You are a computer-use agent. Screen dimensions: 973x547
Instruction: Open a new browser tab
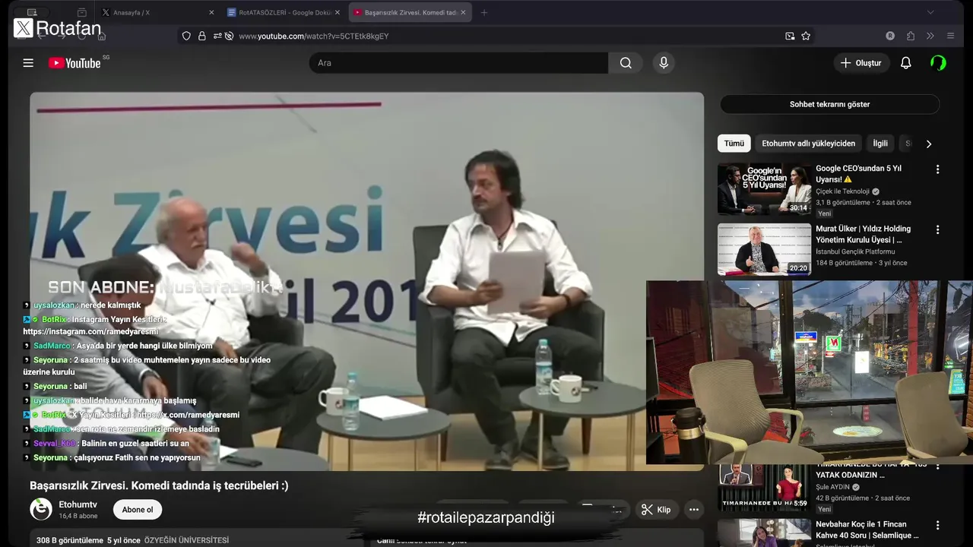click(x=484, y=12)
